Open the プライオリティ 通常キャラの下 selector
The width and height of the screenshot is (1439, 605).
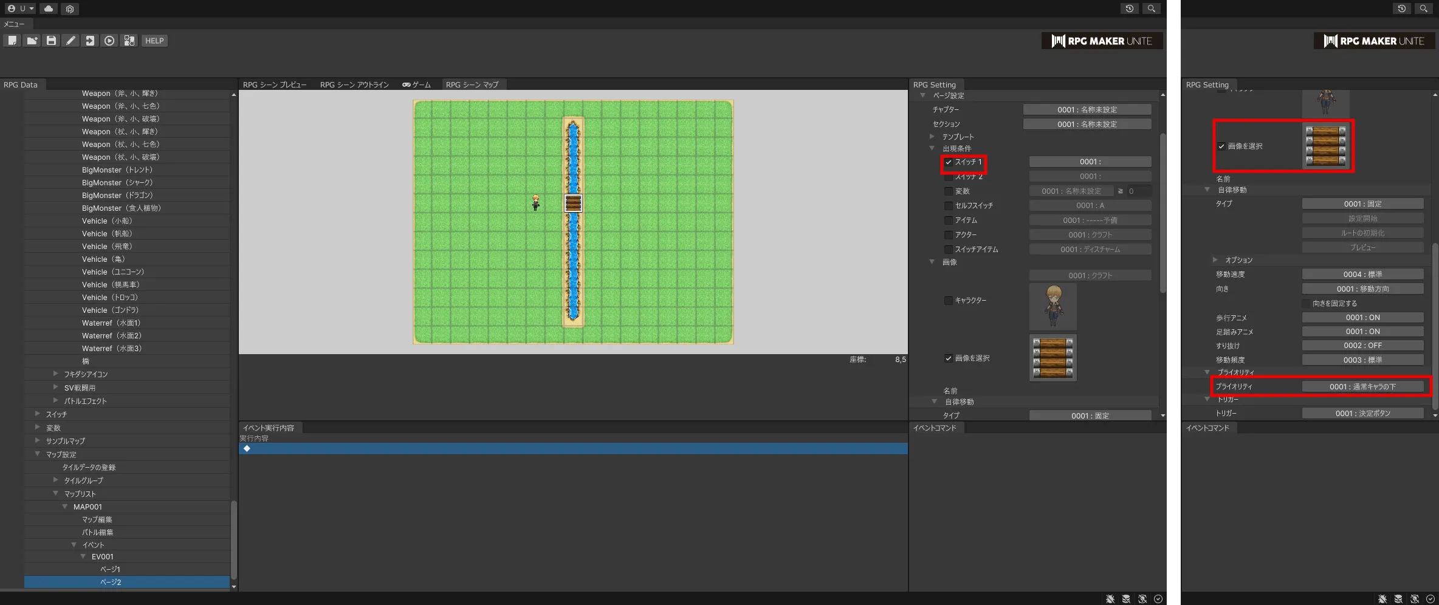coord(1362,387)
